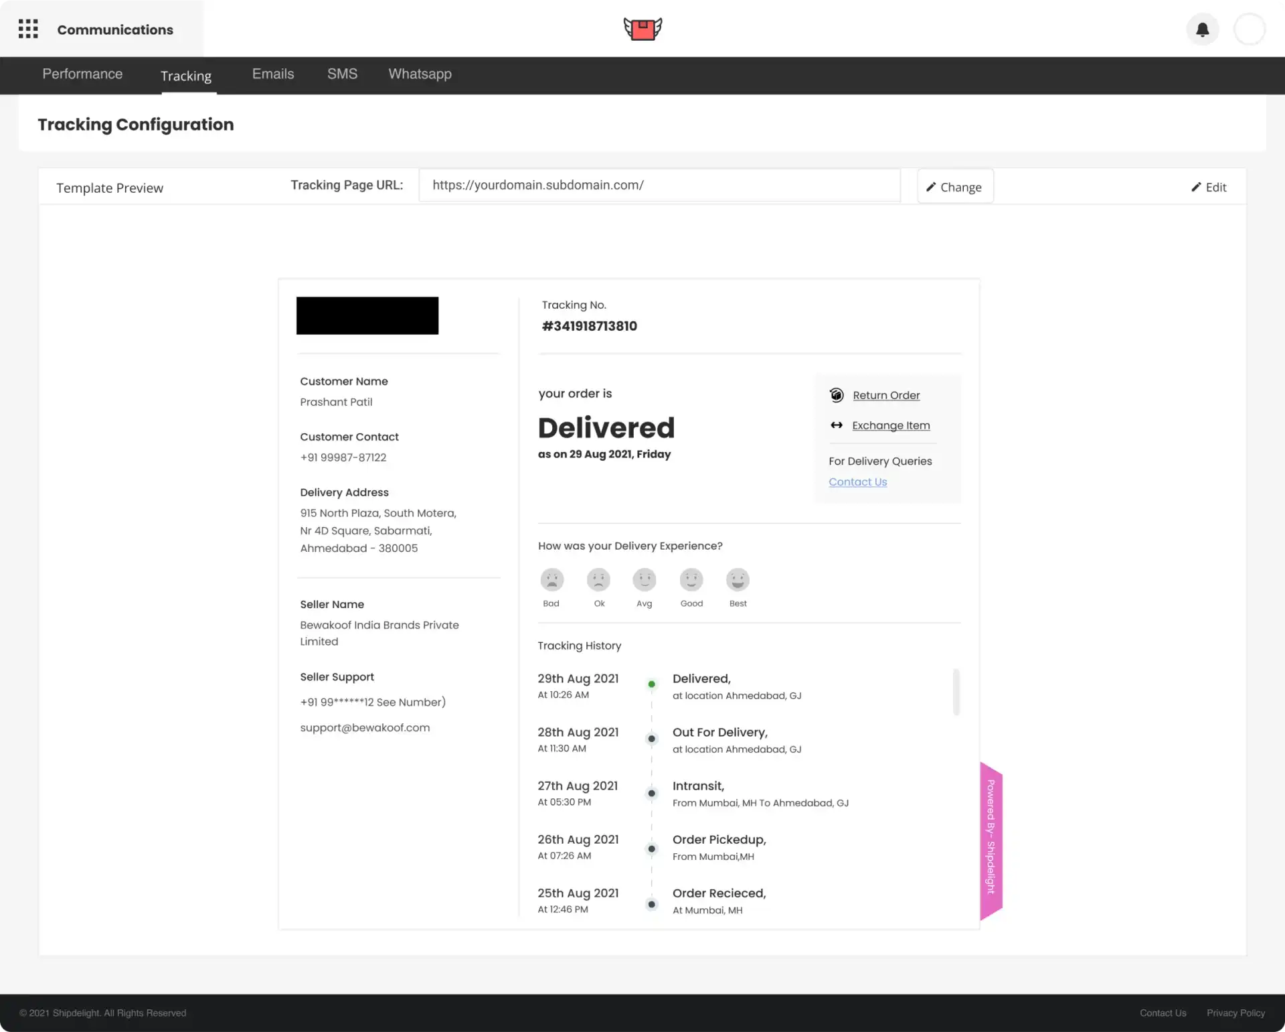Click See Number in Seller Support

(x=410, y=702)
